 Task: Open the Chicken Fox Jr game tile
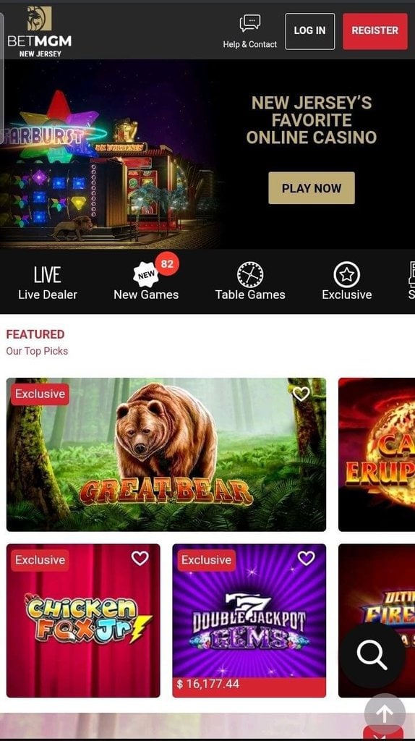tap(83, 620)
